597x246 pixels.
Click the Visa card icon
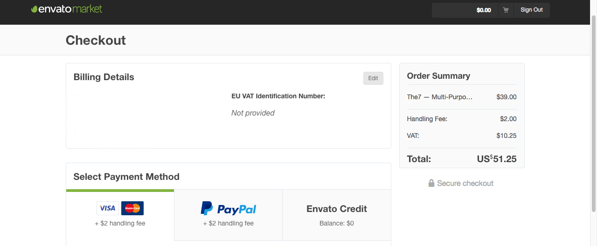107,208
